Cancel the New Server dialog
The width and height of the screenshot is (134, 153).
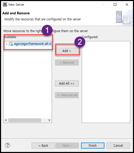tap(118, 146)
